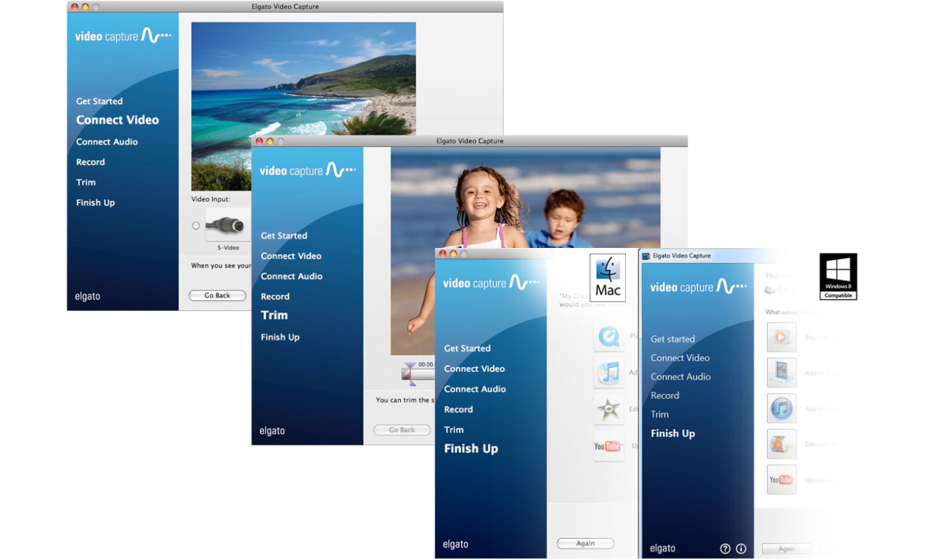The image size is (932, 559).
Task: Select Trim in Connect Video window sidebar
Action: coord(86,182)
